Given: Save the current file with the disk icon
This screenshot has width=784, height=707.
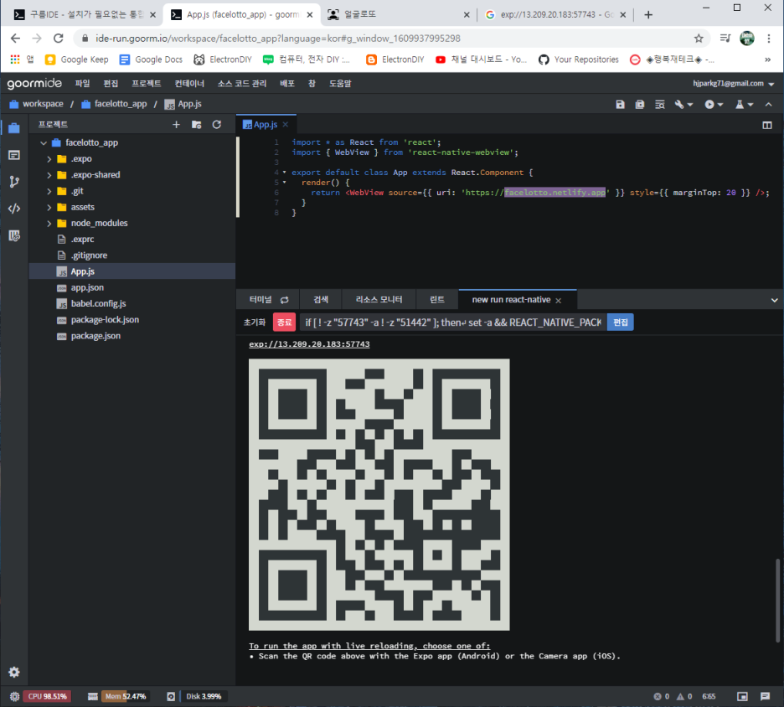Looking at the screenshot, I should tap(620, 104).
